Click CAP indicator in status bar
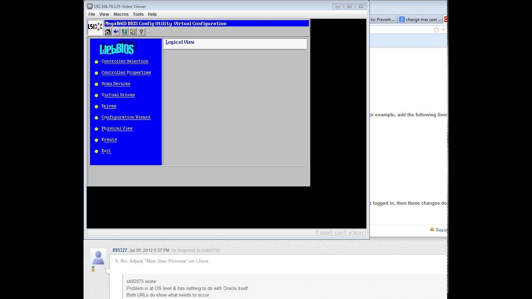The height and width of the screenshot is (299, 532). coord(339,233)
